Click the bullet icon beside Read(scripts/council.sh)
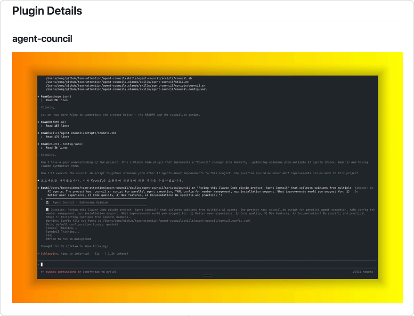Screen dimensions: 414x316 [x=39, y=133]
